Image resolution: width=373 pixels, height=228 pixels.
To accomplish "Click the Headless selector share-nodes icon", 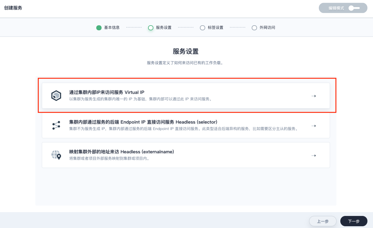I will pyautogui.click(x=56, y=125).
